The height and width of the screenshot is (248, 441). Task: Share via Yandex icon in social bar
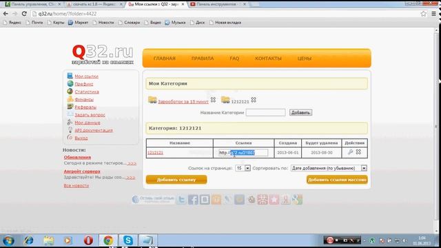point(286,200)
